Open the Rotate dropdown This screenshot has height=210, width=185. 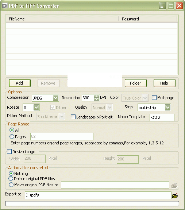36,107
